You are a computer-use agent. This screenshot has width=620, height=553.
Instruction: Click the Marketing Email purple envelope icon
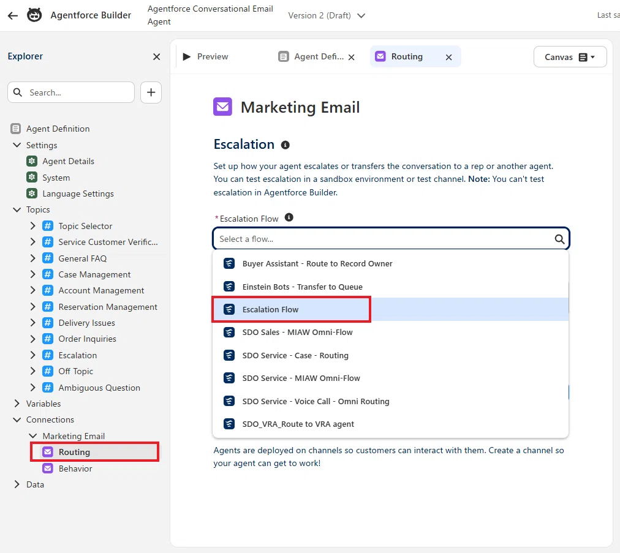[222, 107]
